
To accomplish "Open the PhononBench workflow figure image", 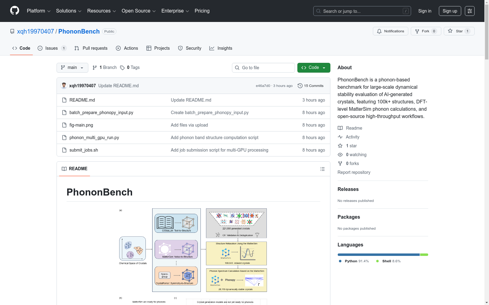I will (x=193, y=256).
